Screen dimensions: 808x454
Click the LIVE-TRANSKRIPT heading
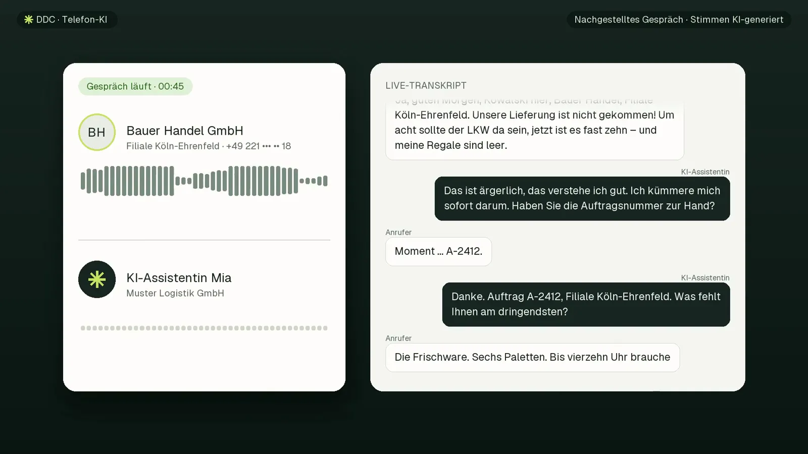tap(426, 86)
